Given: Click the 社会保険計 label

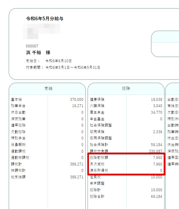Looking at the screenshot, I should [99, 145].
